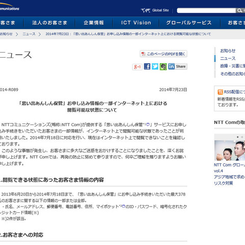Open the グローバルサービス menu
The width and height of the screenshot is (245, 245).
coord(189,22)
